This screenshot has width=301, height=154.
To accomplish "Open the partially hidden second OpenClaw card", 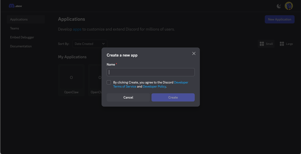I will point(95,80).
